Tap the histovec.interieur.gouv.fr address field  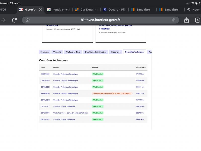click(x=100, y=20)
